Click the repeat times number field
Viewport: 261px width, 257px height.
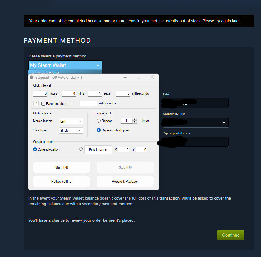(x=126, y=121)
